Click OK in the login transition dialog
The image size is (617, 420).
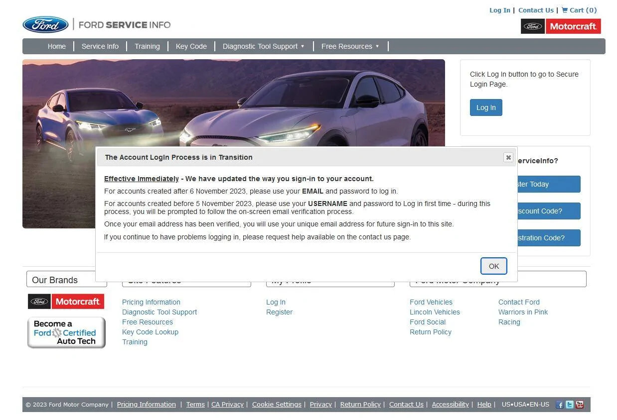(494, 266)
